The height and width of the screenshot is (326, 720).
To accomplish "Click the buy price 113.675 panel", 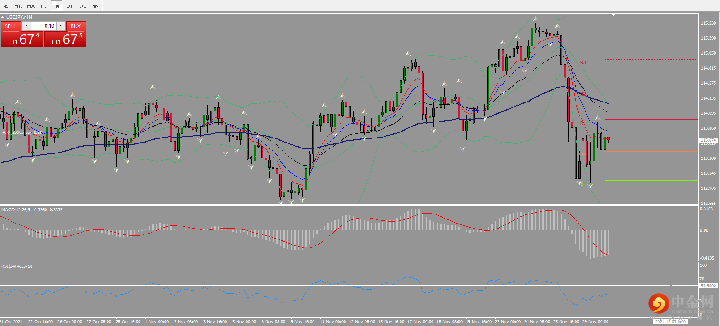I will 65,39.
